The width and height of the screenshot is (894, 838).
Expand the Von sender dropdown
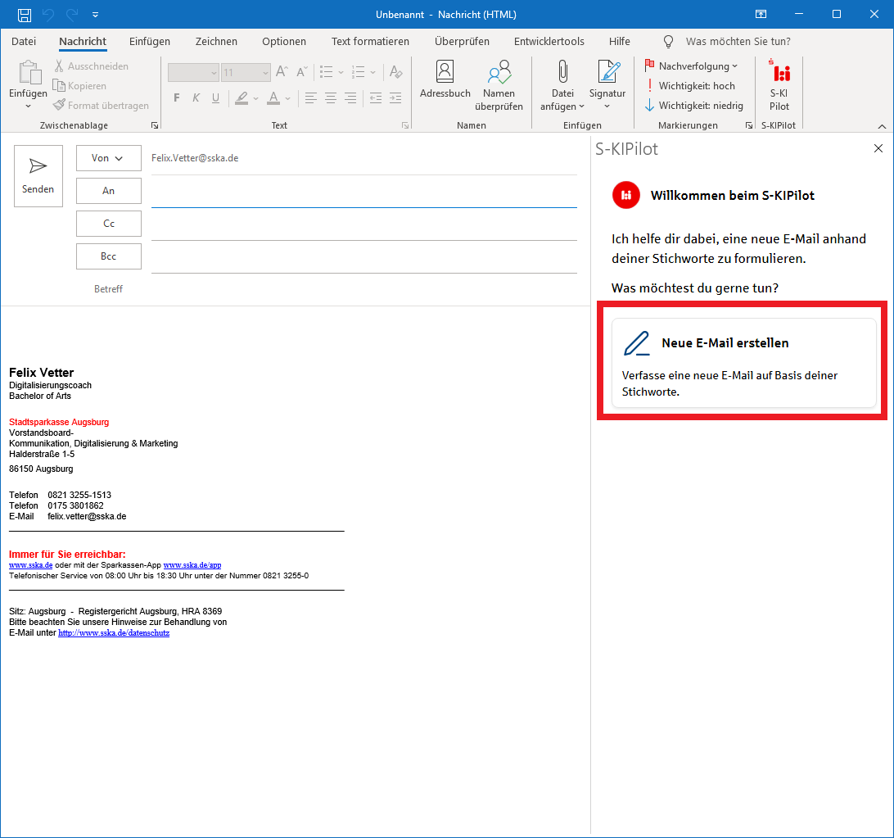coord(108,158)
